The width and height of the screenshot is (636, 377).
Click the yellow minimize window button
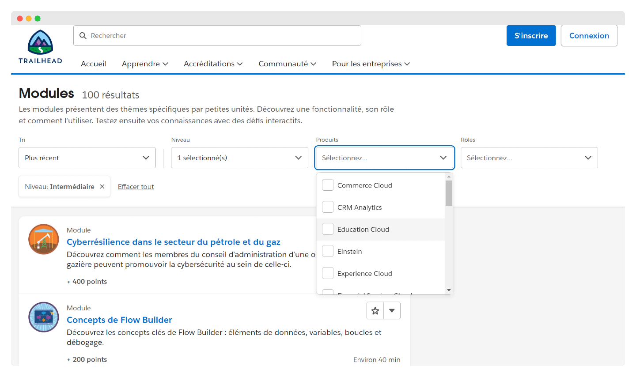pos(29,19)
